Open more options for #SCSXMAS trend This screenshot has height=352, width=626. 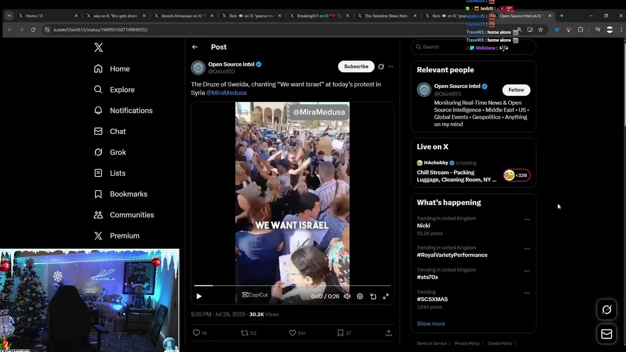tap(527, 293)
